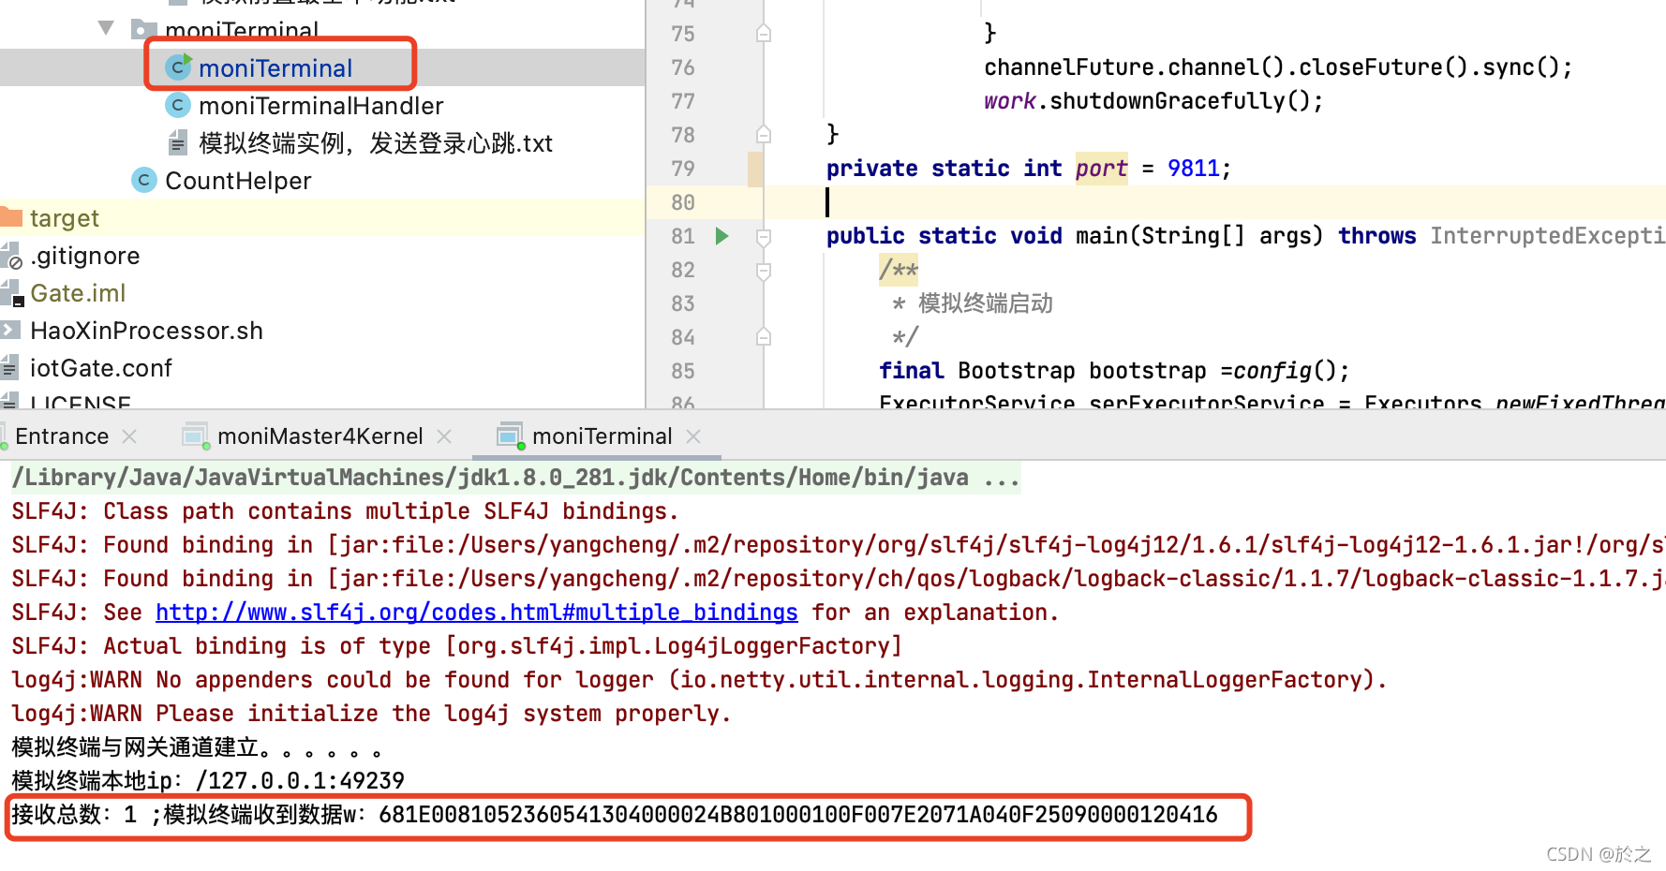The height and width of the screenshot is (871, 1666).
Task: Click the work.shutdownGracefully() call
Action: [1153, 101]
